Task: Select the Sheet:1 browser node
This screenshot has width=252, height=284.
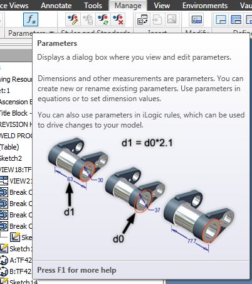Action: [5, 90]
